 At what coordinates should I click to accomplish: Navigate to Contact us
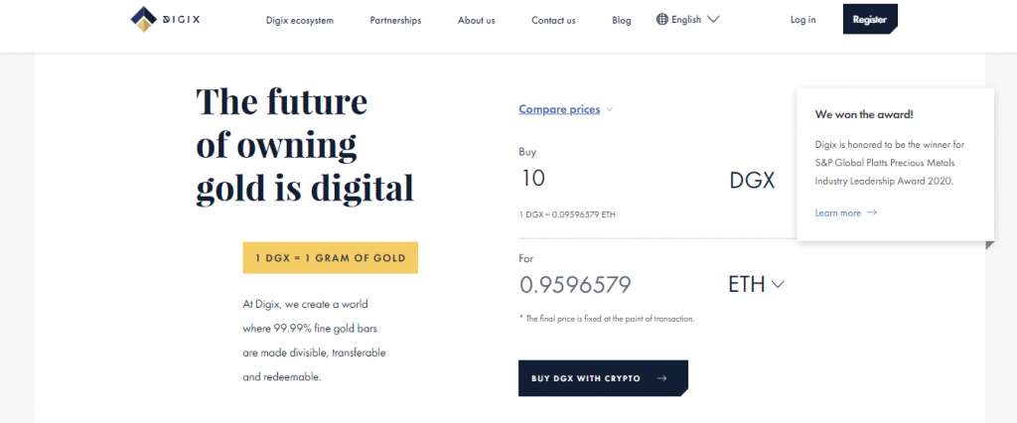[x=553, y=20]
